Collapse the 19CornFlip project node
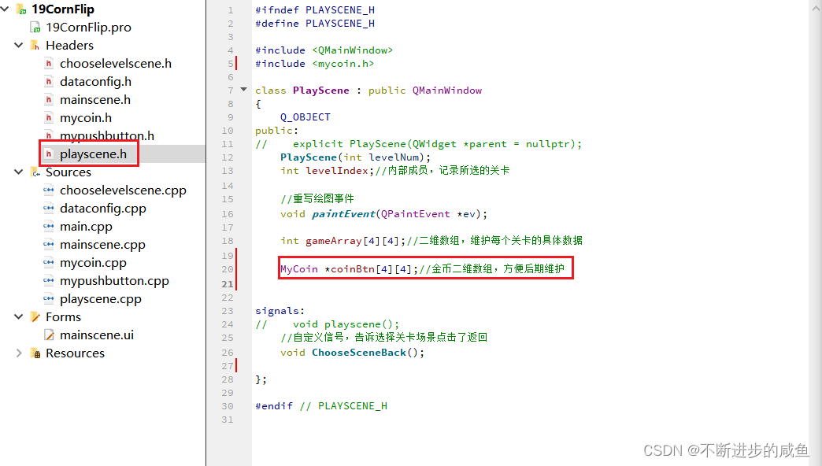 [x=5, y=9]
